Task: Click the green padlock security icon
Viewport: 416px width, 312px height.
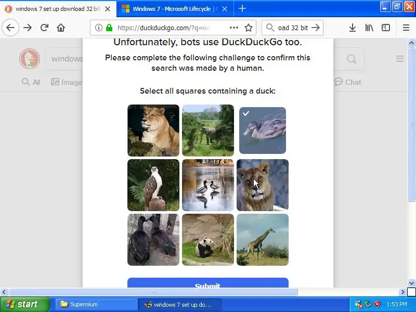Action: [x=109, y=28]
